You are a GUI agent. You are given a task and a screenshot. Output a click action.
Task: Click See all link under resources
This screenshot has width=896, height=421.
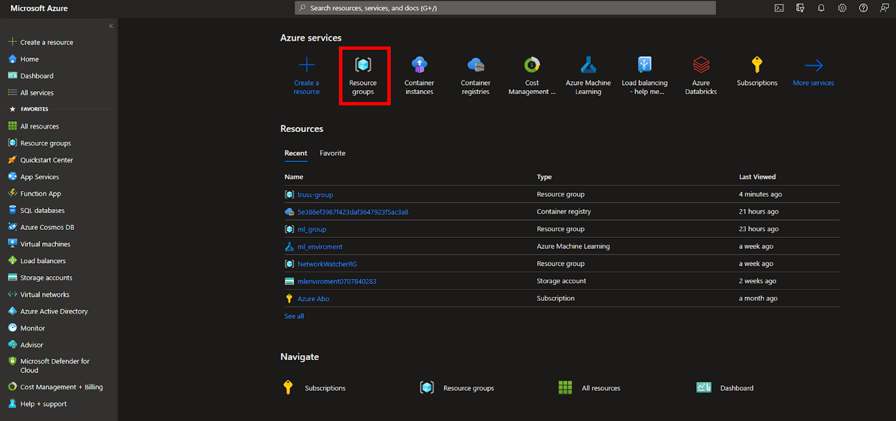(294, 316)
